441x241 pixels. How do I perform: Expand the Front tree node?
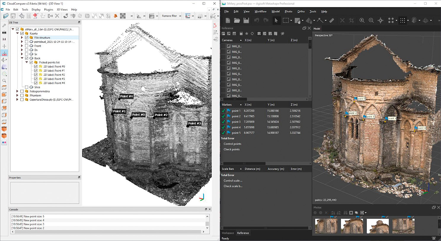tap(22, 46)
